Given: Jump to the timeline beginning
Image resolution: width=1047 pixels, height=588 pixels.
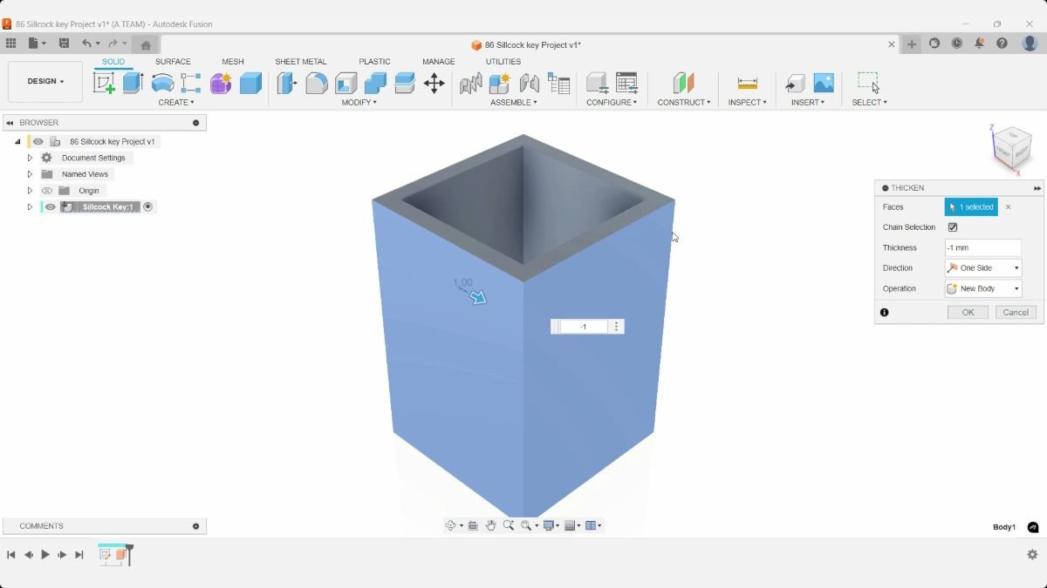Looking at the screenshot, I should pos(11,554).
